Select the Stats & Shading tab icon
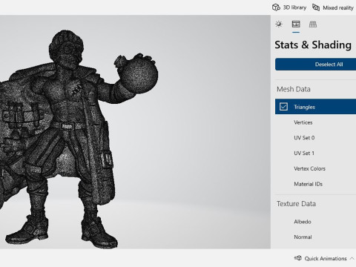Image resolution: width=356 pixels, height=267 pixels. 296,24
